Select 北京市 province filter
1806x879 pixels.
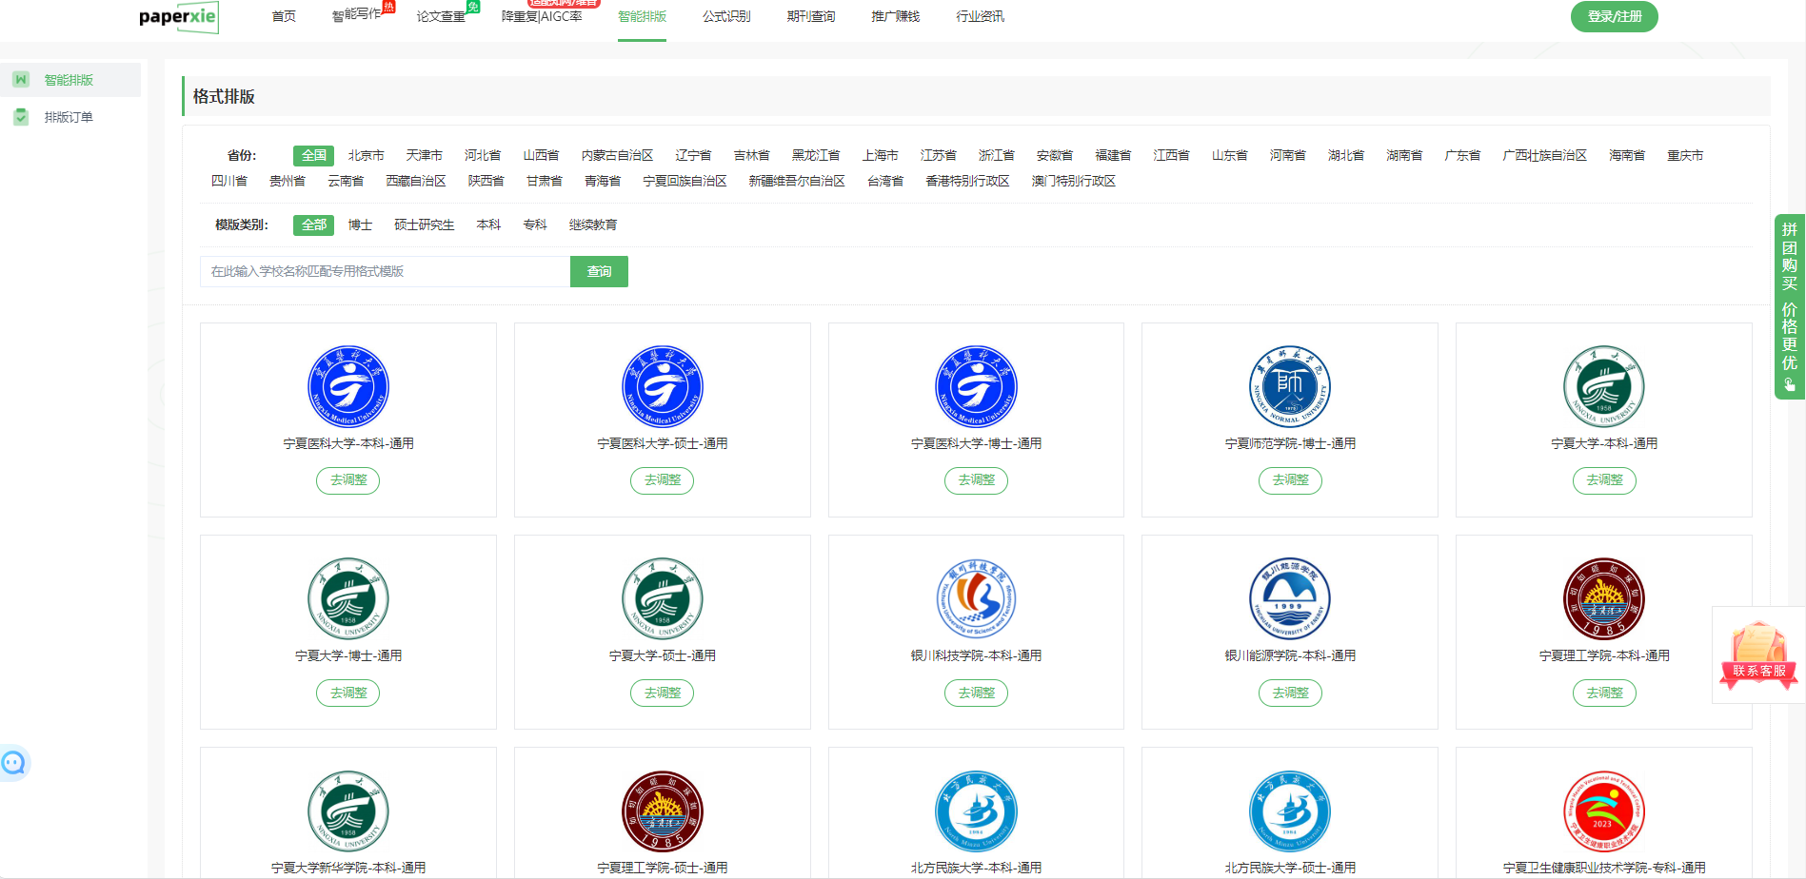[x=366, y=155]
